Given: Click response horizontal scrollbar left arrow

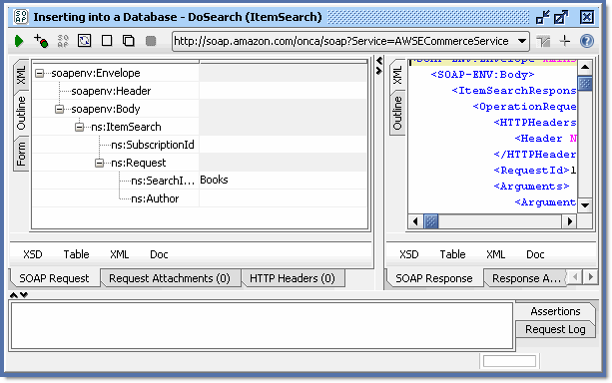Looking at the screenshot, I should [x=415, y=221].
